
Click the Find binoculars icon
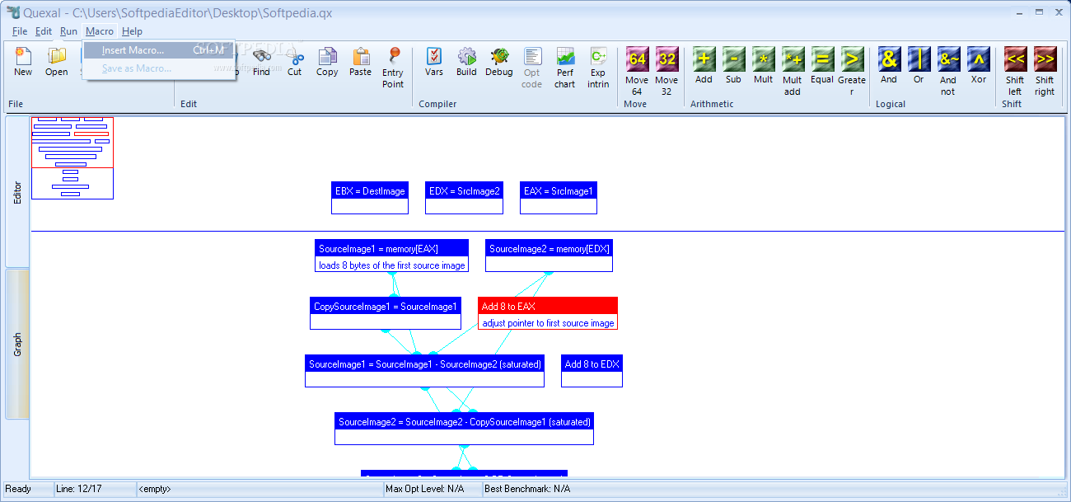[x=261, y=56]
